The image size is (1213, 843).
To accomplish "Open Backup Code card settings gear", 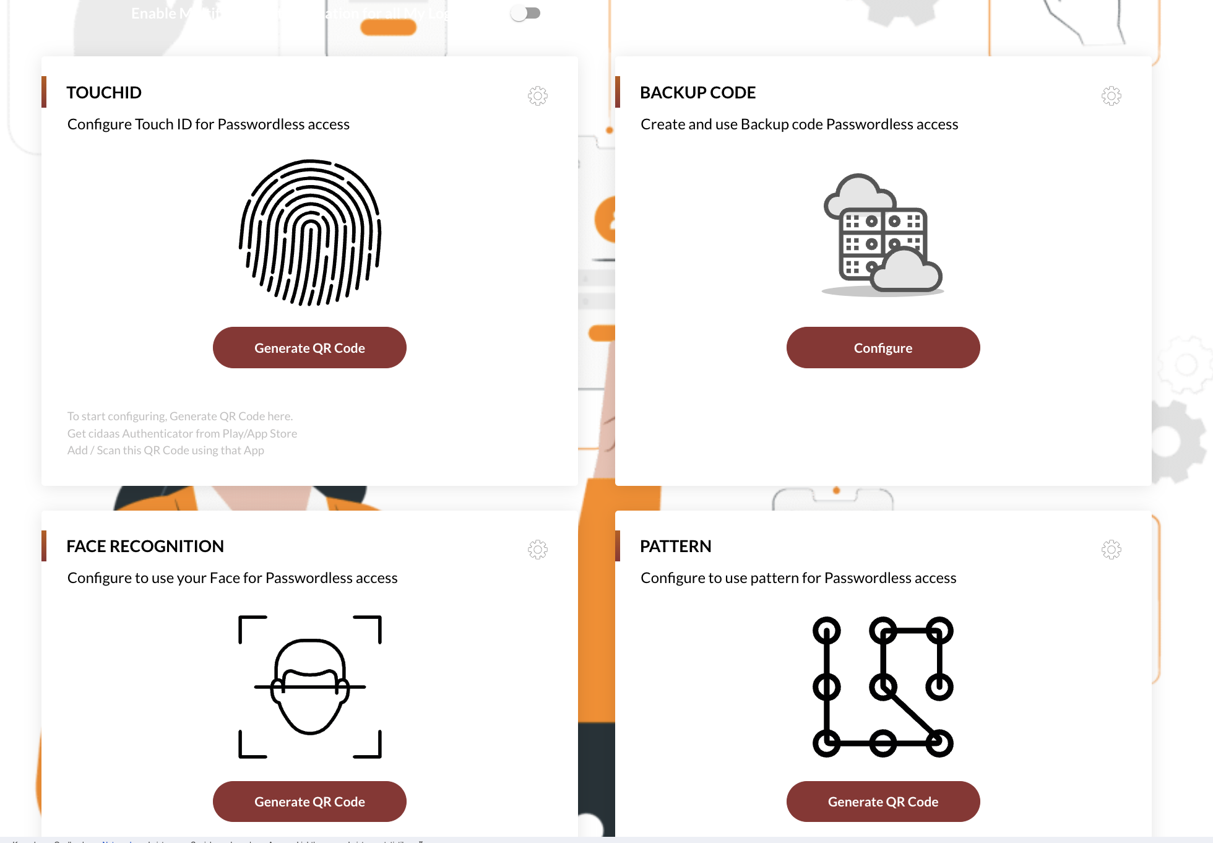I will tap(1111, 95).
